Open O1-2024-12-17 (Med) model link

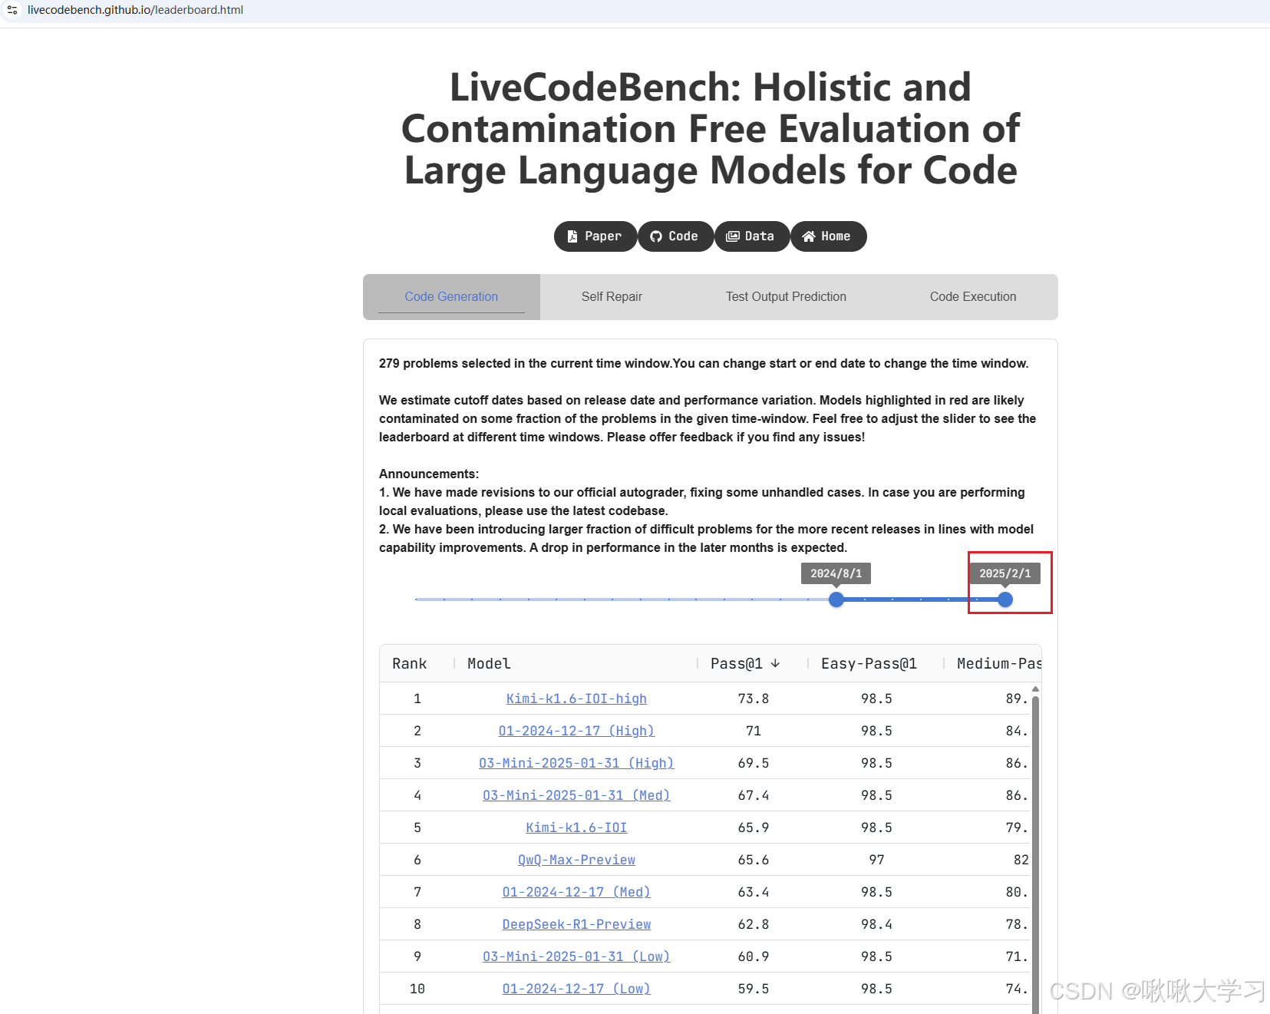(x=576, y=892)
